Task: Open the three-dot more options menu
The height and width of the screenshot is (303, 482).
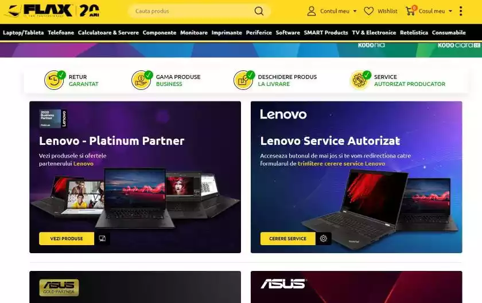Action: tap(460, 11)
